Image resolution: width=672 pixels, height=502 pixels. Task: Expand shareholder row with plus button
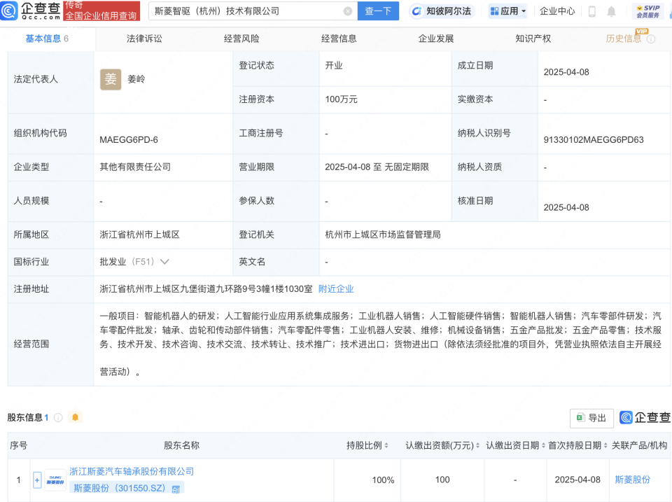(37, 480)
